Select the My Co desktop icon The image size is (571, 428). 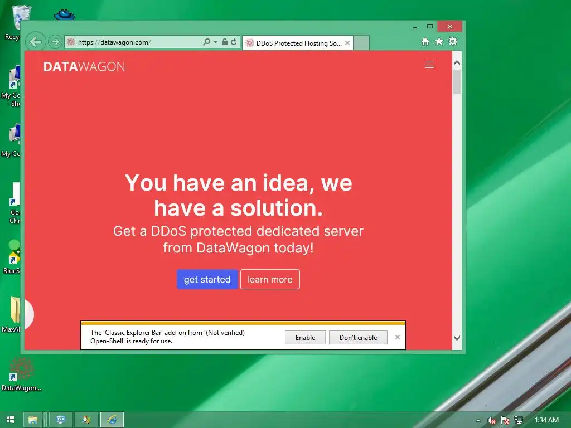click(12, 141)
